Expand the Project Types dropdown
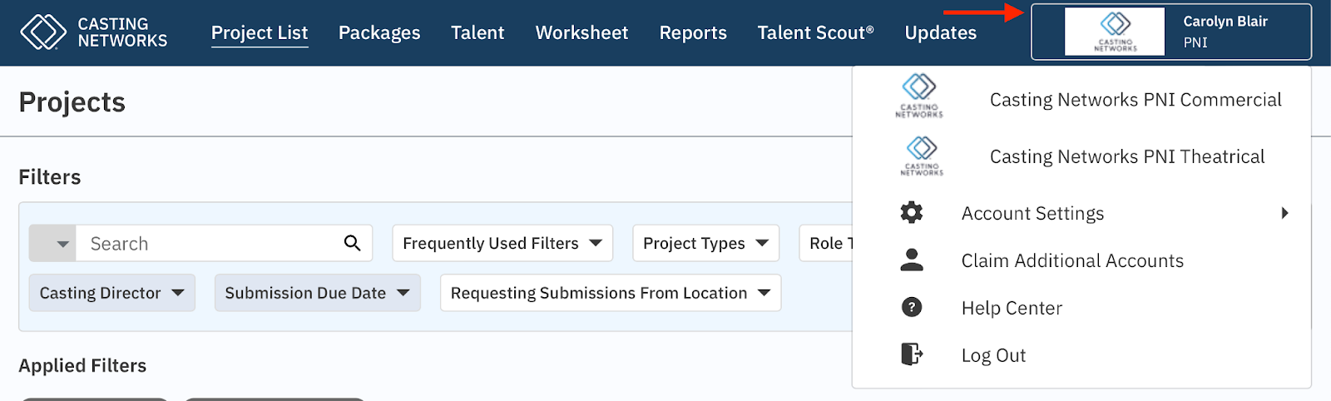The width and height of the screenshot is (1331, 401). (x=705, y=243)
